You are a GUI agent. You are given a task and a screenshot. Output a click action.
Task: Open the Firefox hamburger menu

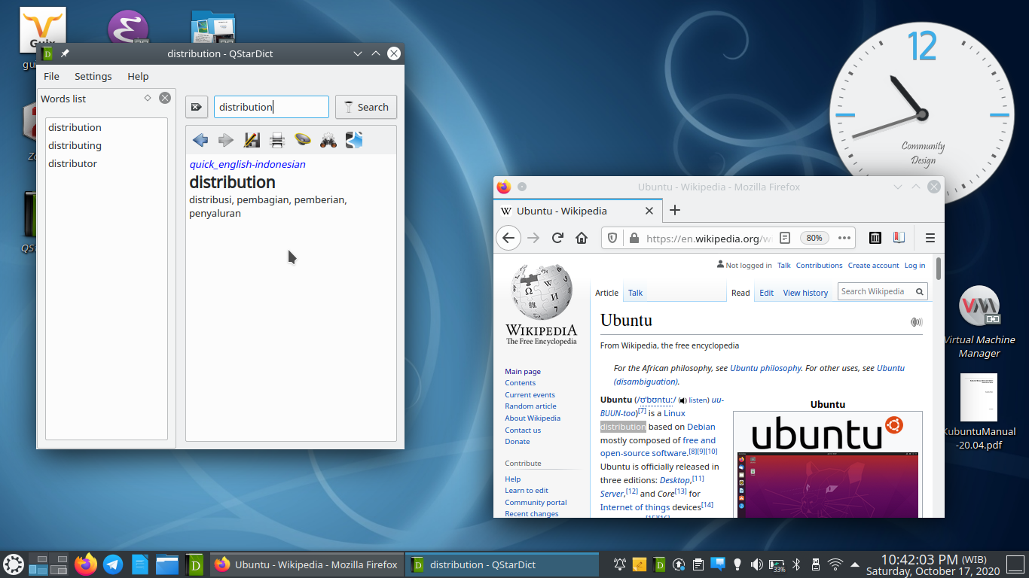(930, 238)
